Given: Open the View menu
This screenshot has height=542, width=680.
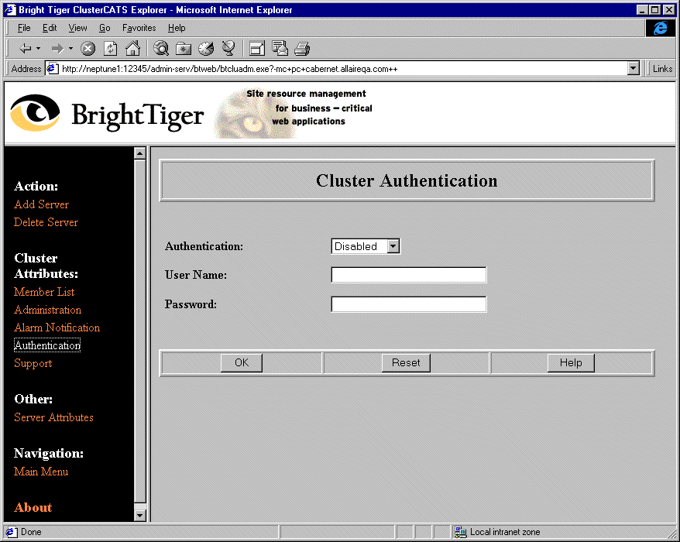Looking at the screenshot, I should (77, 28).
